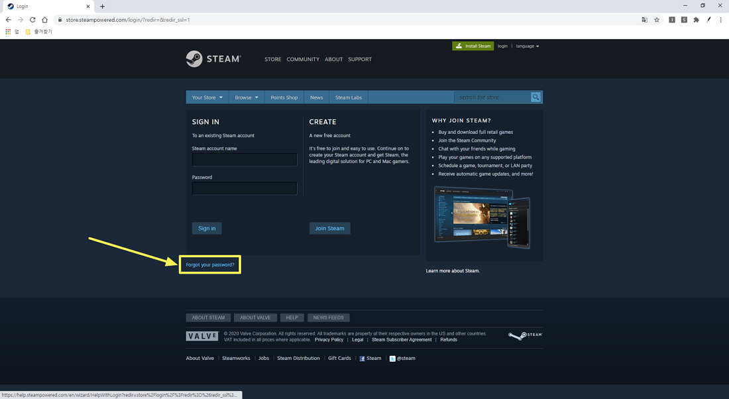Open the apps grid in bookmarks bar
This screenshot has width=729, height=399.
point(8,32)
